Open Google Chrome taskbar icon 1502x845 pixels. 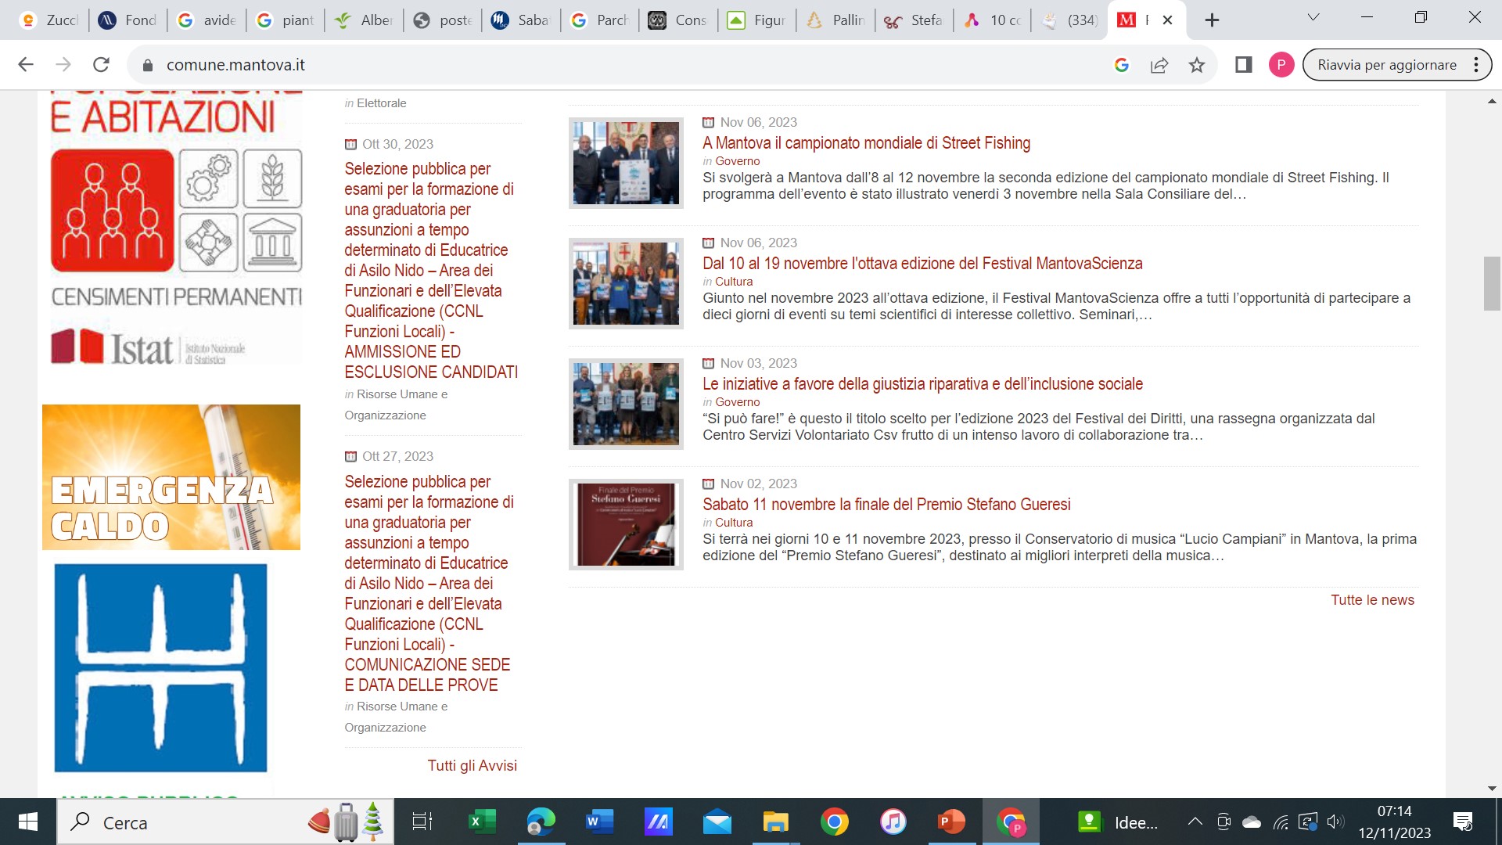pos(834,822)
